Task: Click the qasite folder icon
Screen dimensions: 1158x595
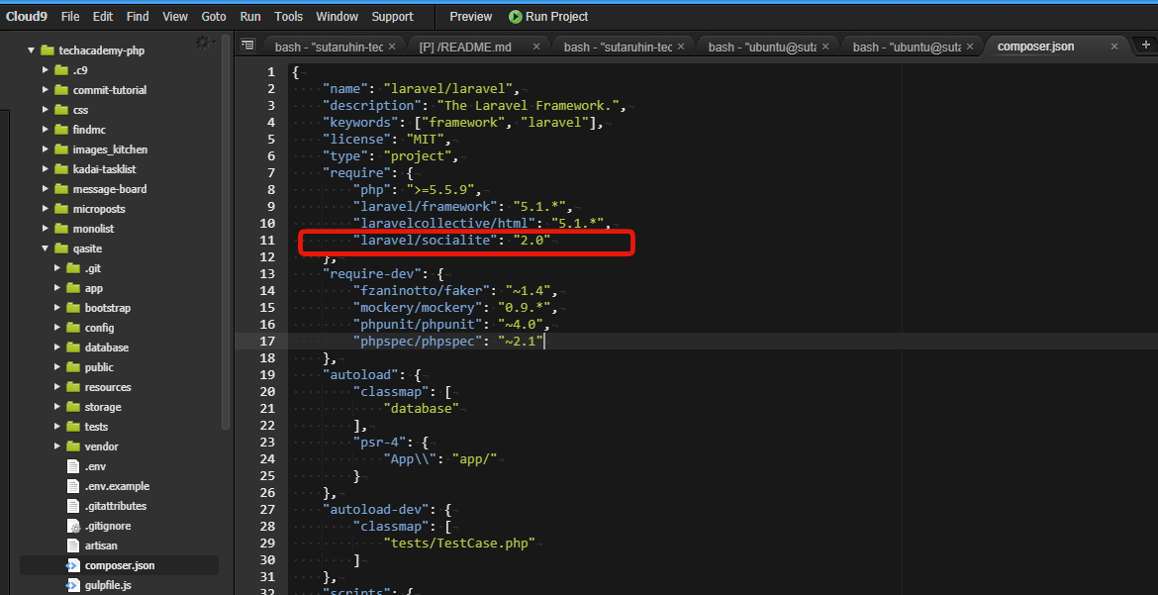Action: coord(59,248)
